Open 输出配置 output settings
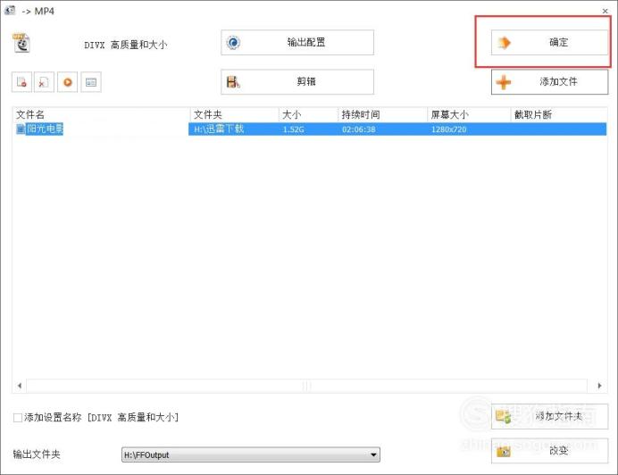The image size is (618, 475). tap(297, 42)
